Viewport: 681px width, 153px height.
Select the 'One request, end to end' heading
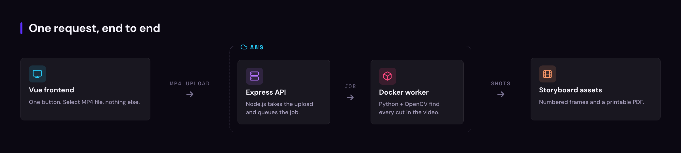(94, 28)
